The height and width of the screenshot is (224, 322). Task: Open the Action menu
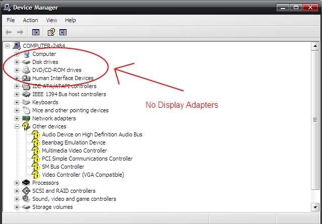tap(30, 20)
